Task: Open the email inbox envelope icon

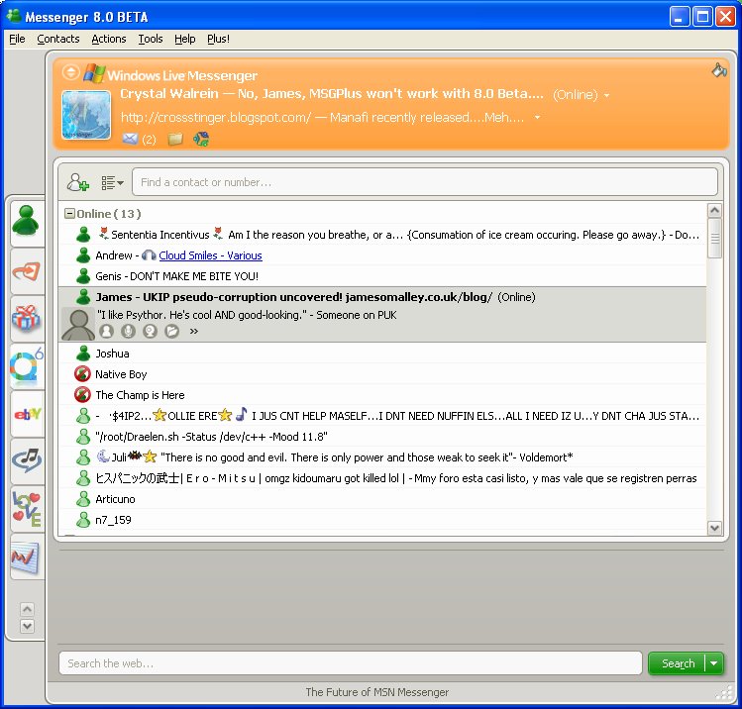Action: coord(130,139)
